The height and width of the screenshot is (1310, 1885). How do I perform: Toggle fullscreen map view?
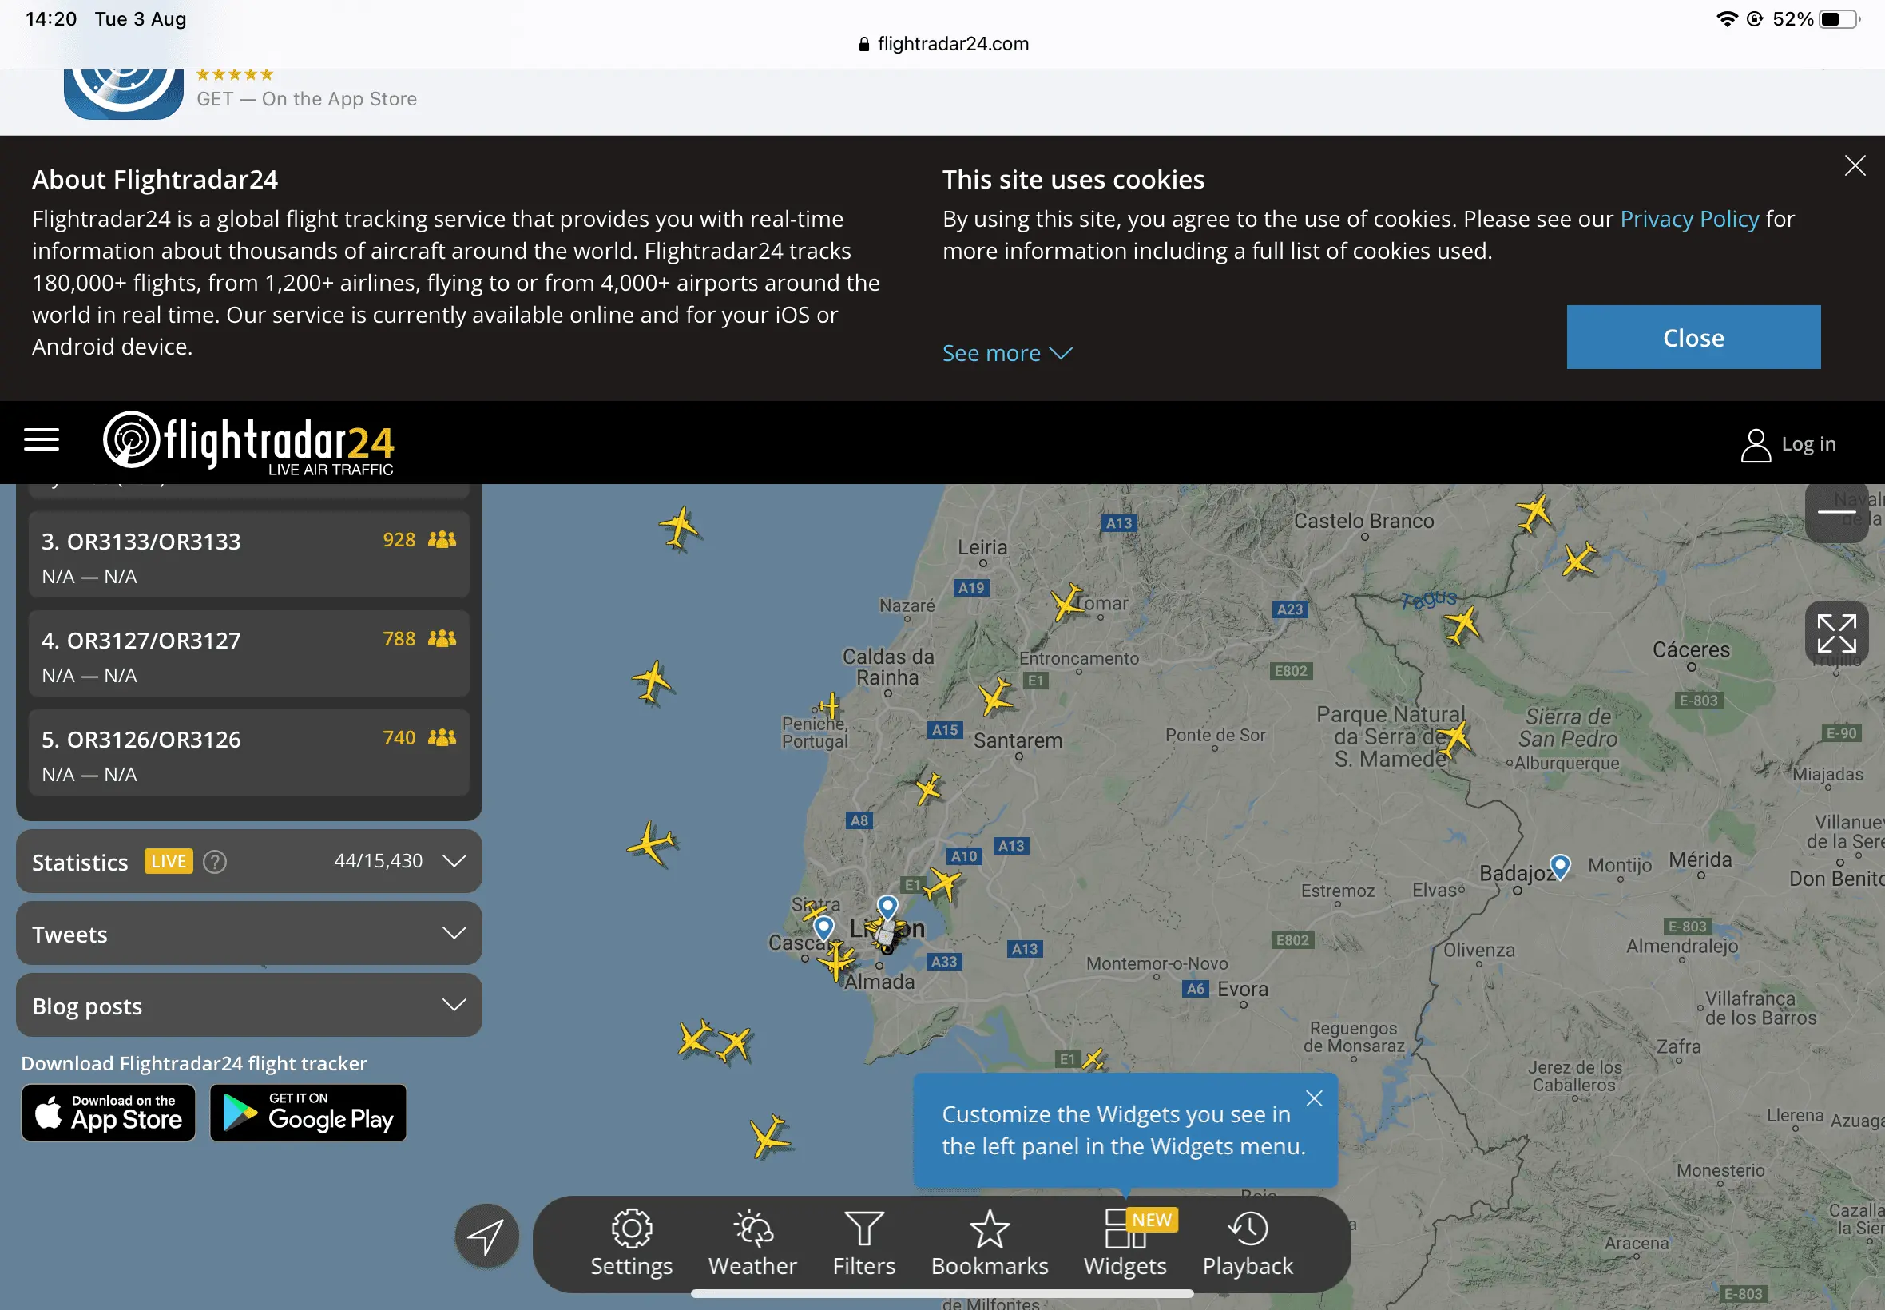1835,633
